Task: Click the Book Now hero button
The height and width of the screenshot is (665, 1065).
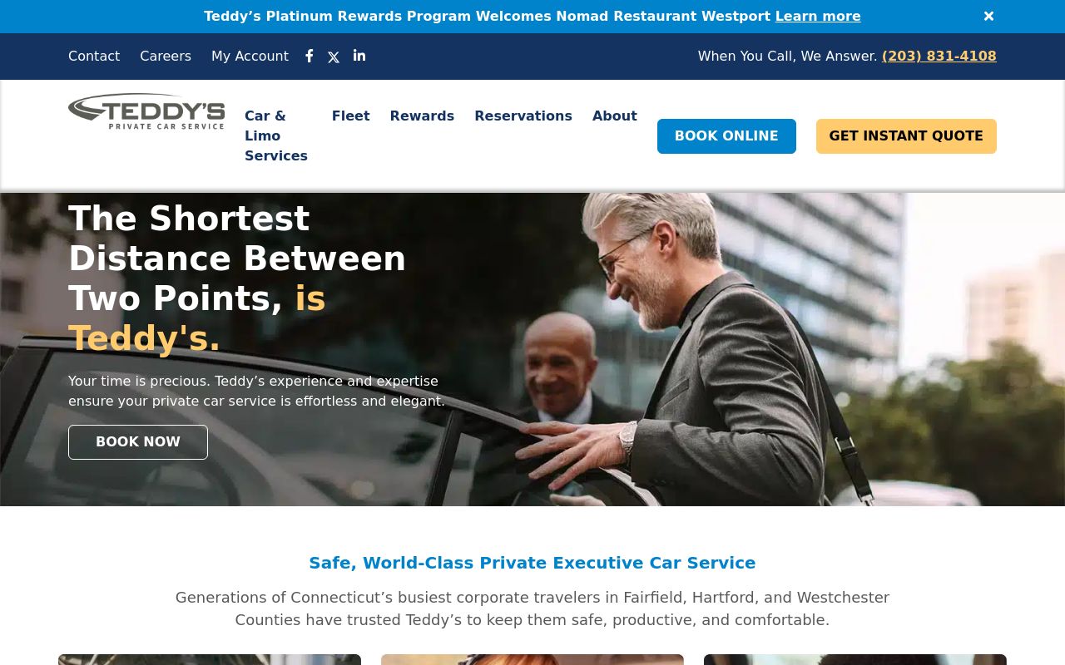Action: [138, 442]
